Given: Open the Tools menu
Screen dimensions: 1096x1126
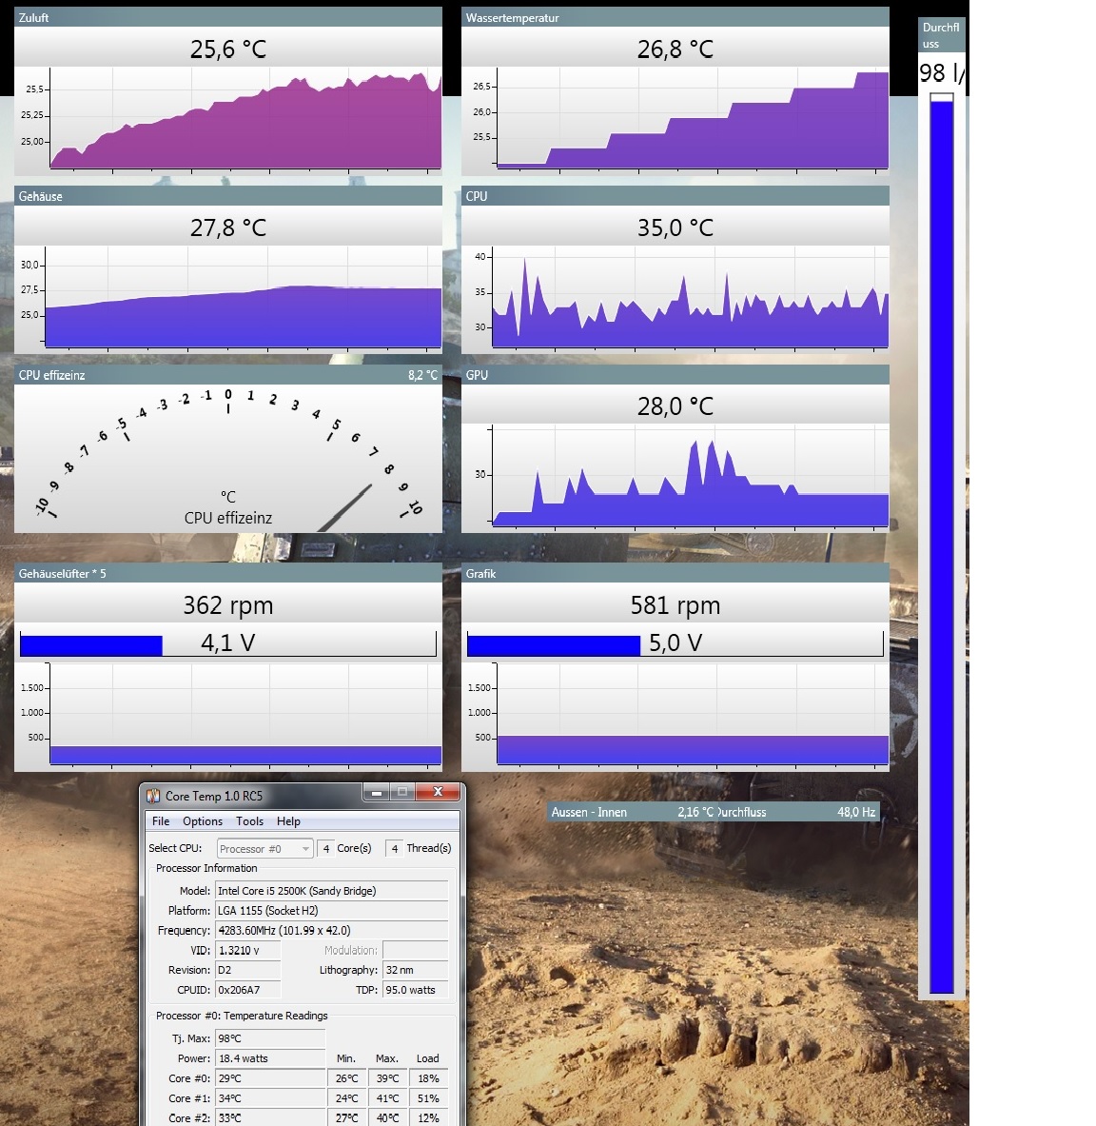Looking at the screenshot, I should point(249,821).
